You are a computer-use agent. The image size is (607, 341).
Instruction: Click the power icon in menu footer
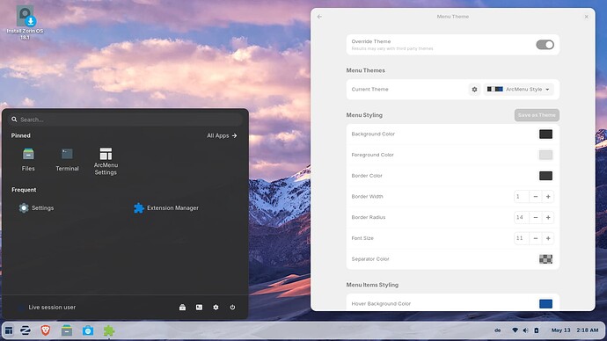tap(232, 308)
